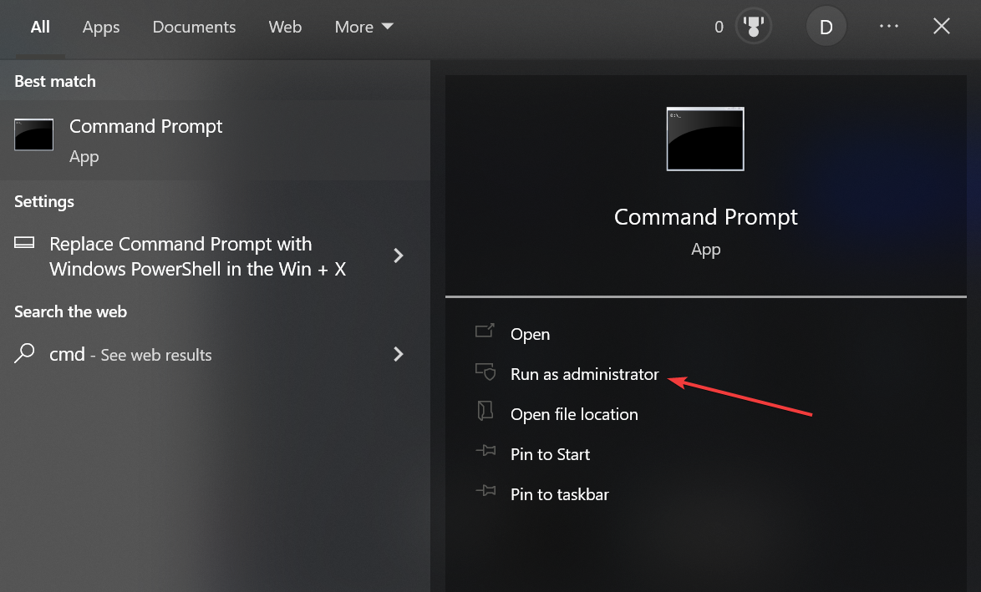The image size is (981, 592).
Task: Open the user account D avatar
Action: 826,27
